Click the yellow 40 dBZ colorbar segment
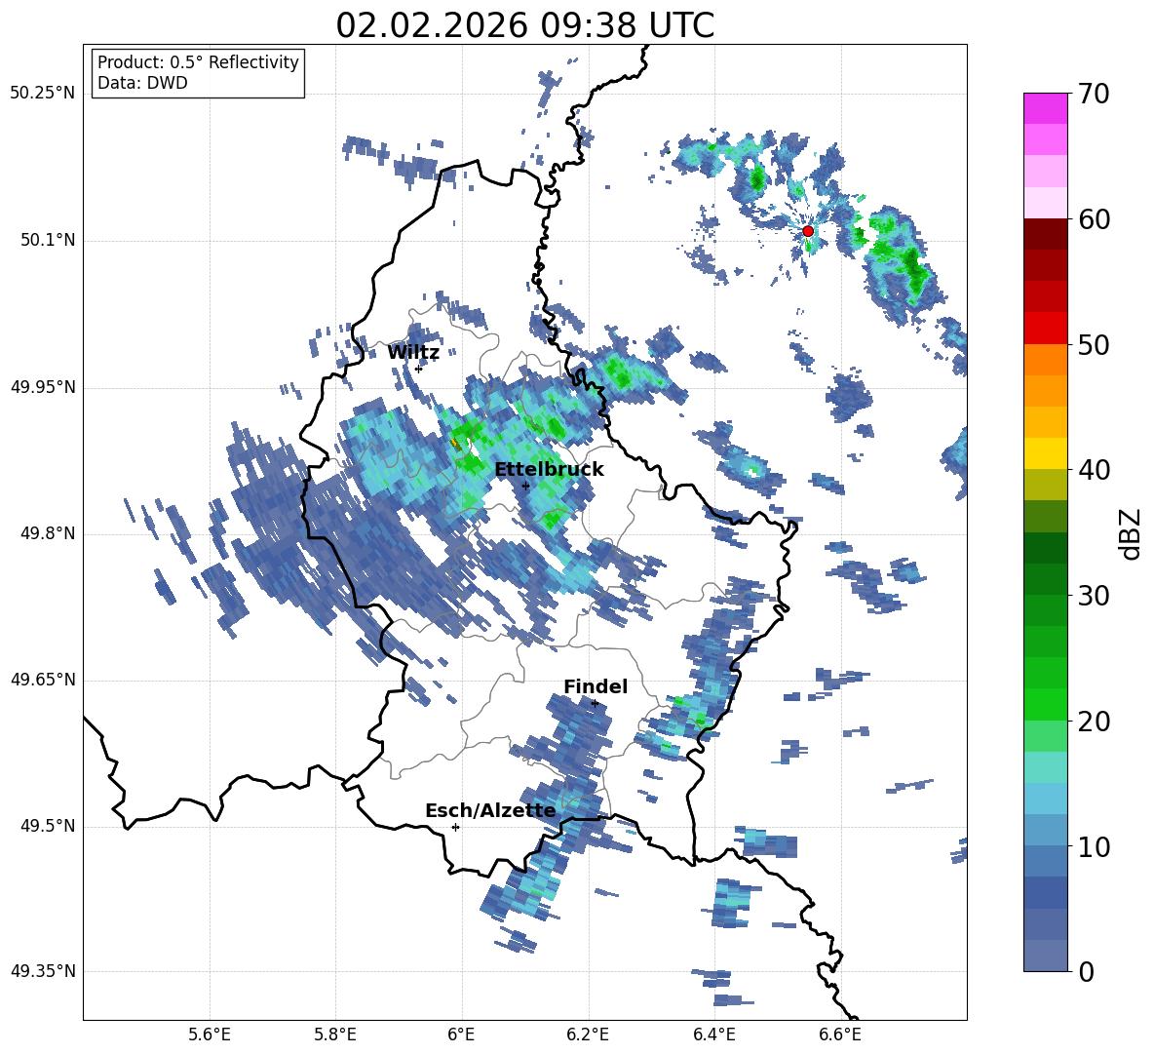This screenshot has height=1054, width=1154. pyautogui.click(x=1045, y=453)
